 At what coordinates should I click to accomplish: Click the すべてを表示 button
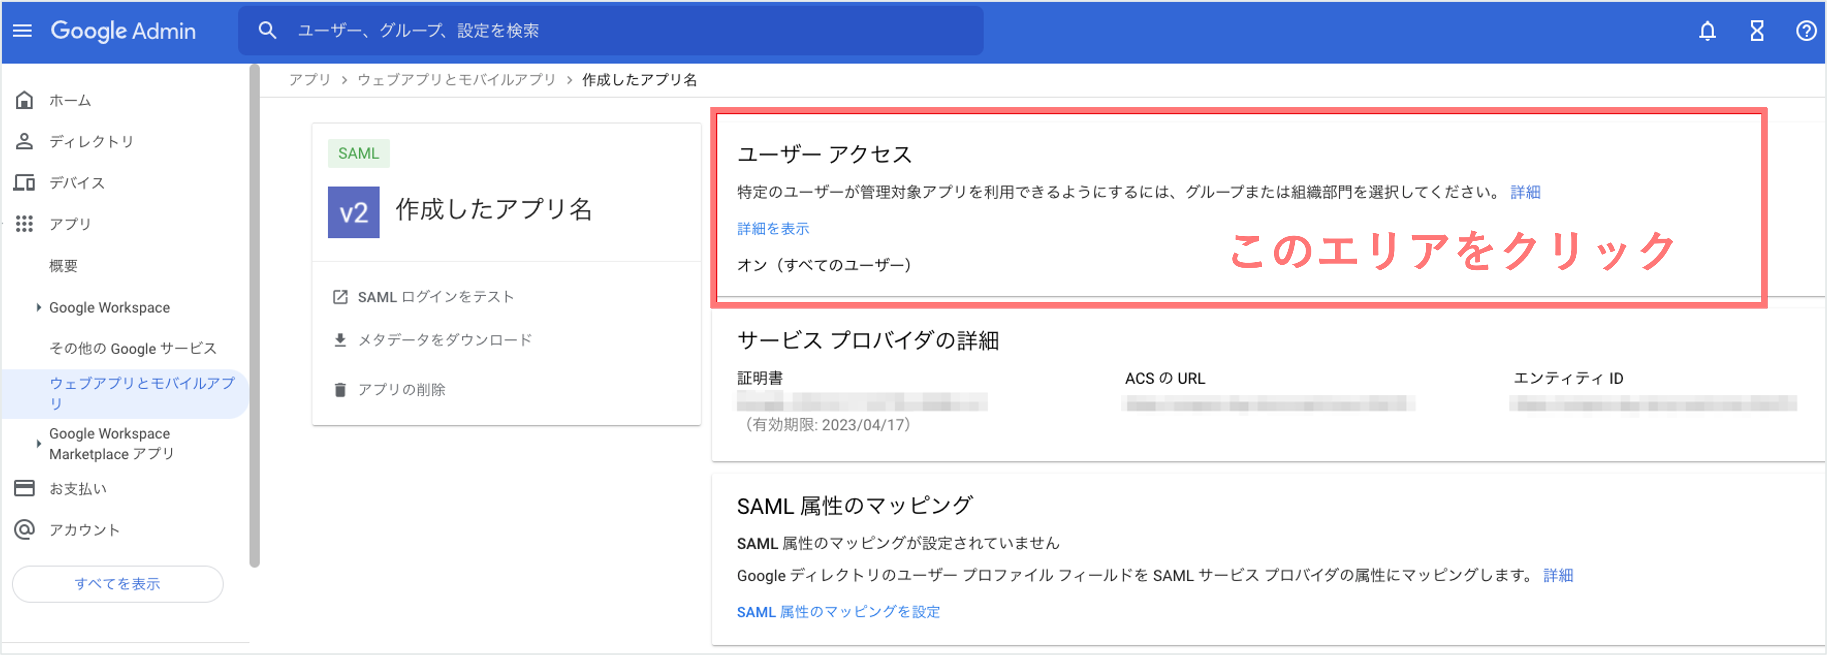click(118, 584)
